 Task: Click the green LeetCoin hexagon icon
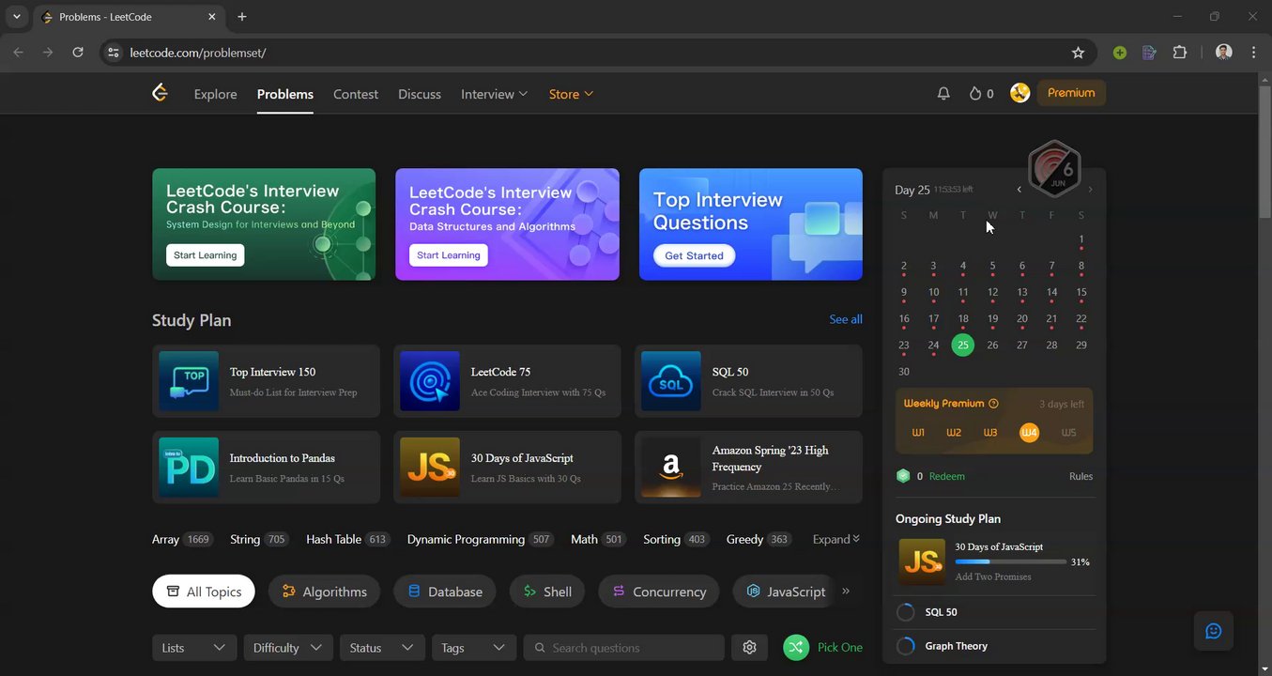(903, 476)
